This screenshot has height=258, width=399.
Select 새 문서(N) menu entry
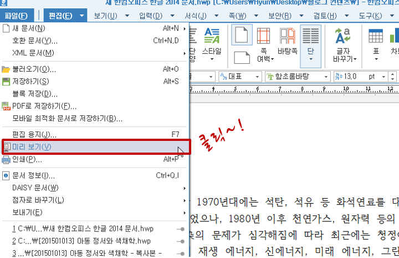coord(94,28)
